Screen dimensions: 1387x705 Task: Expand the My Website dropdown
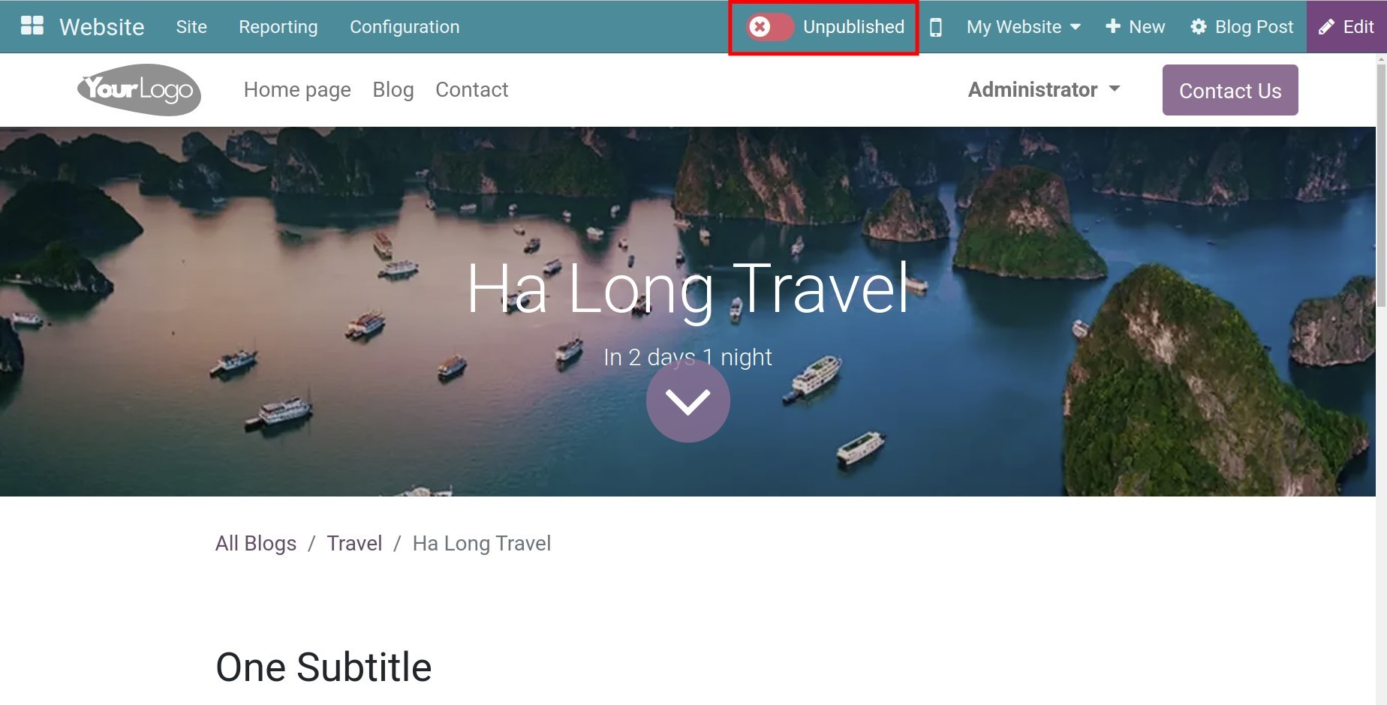pos(1024,27)
